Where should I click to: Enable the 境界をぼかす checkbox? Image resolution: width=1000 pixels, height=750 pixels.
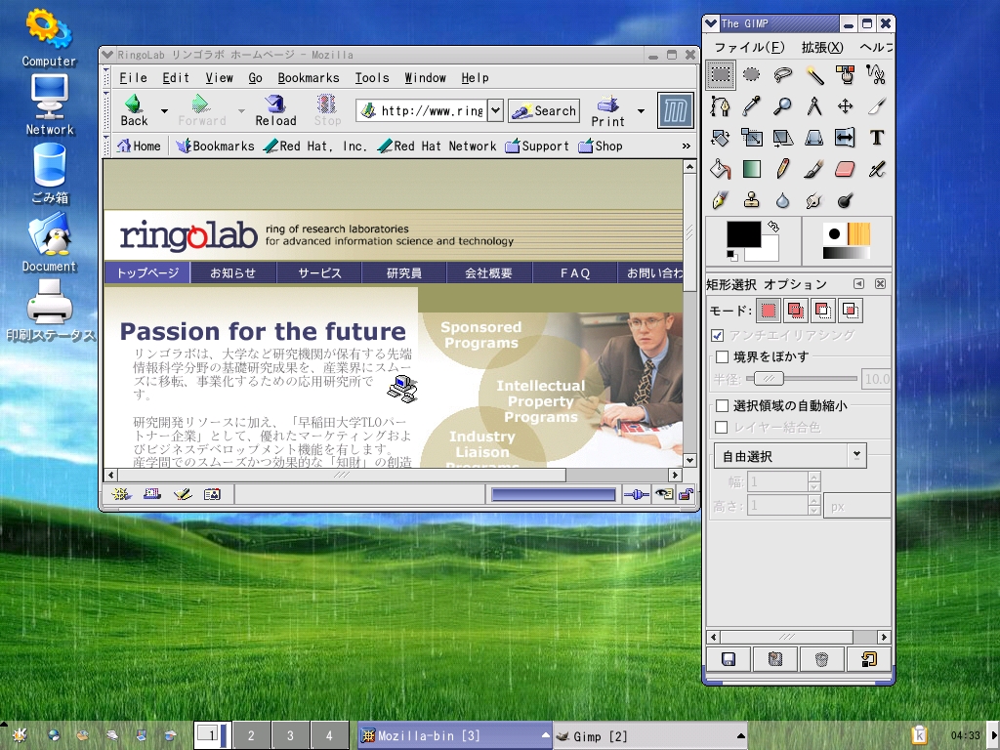[722, 356]
